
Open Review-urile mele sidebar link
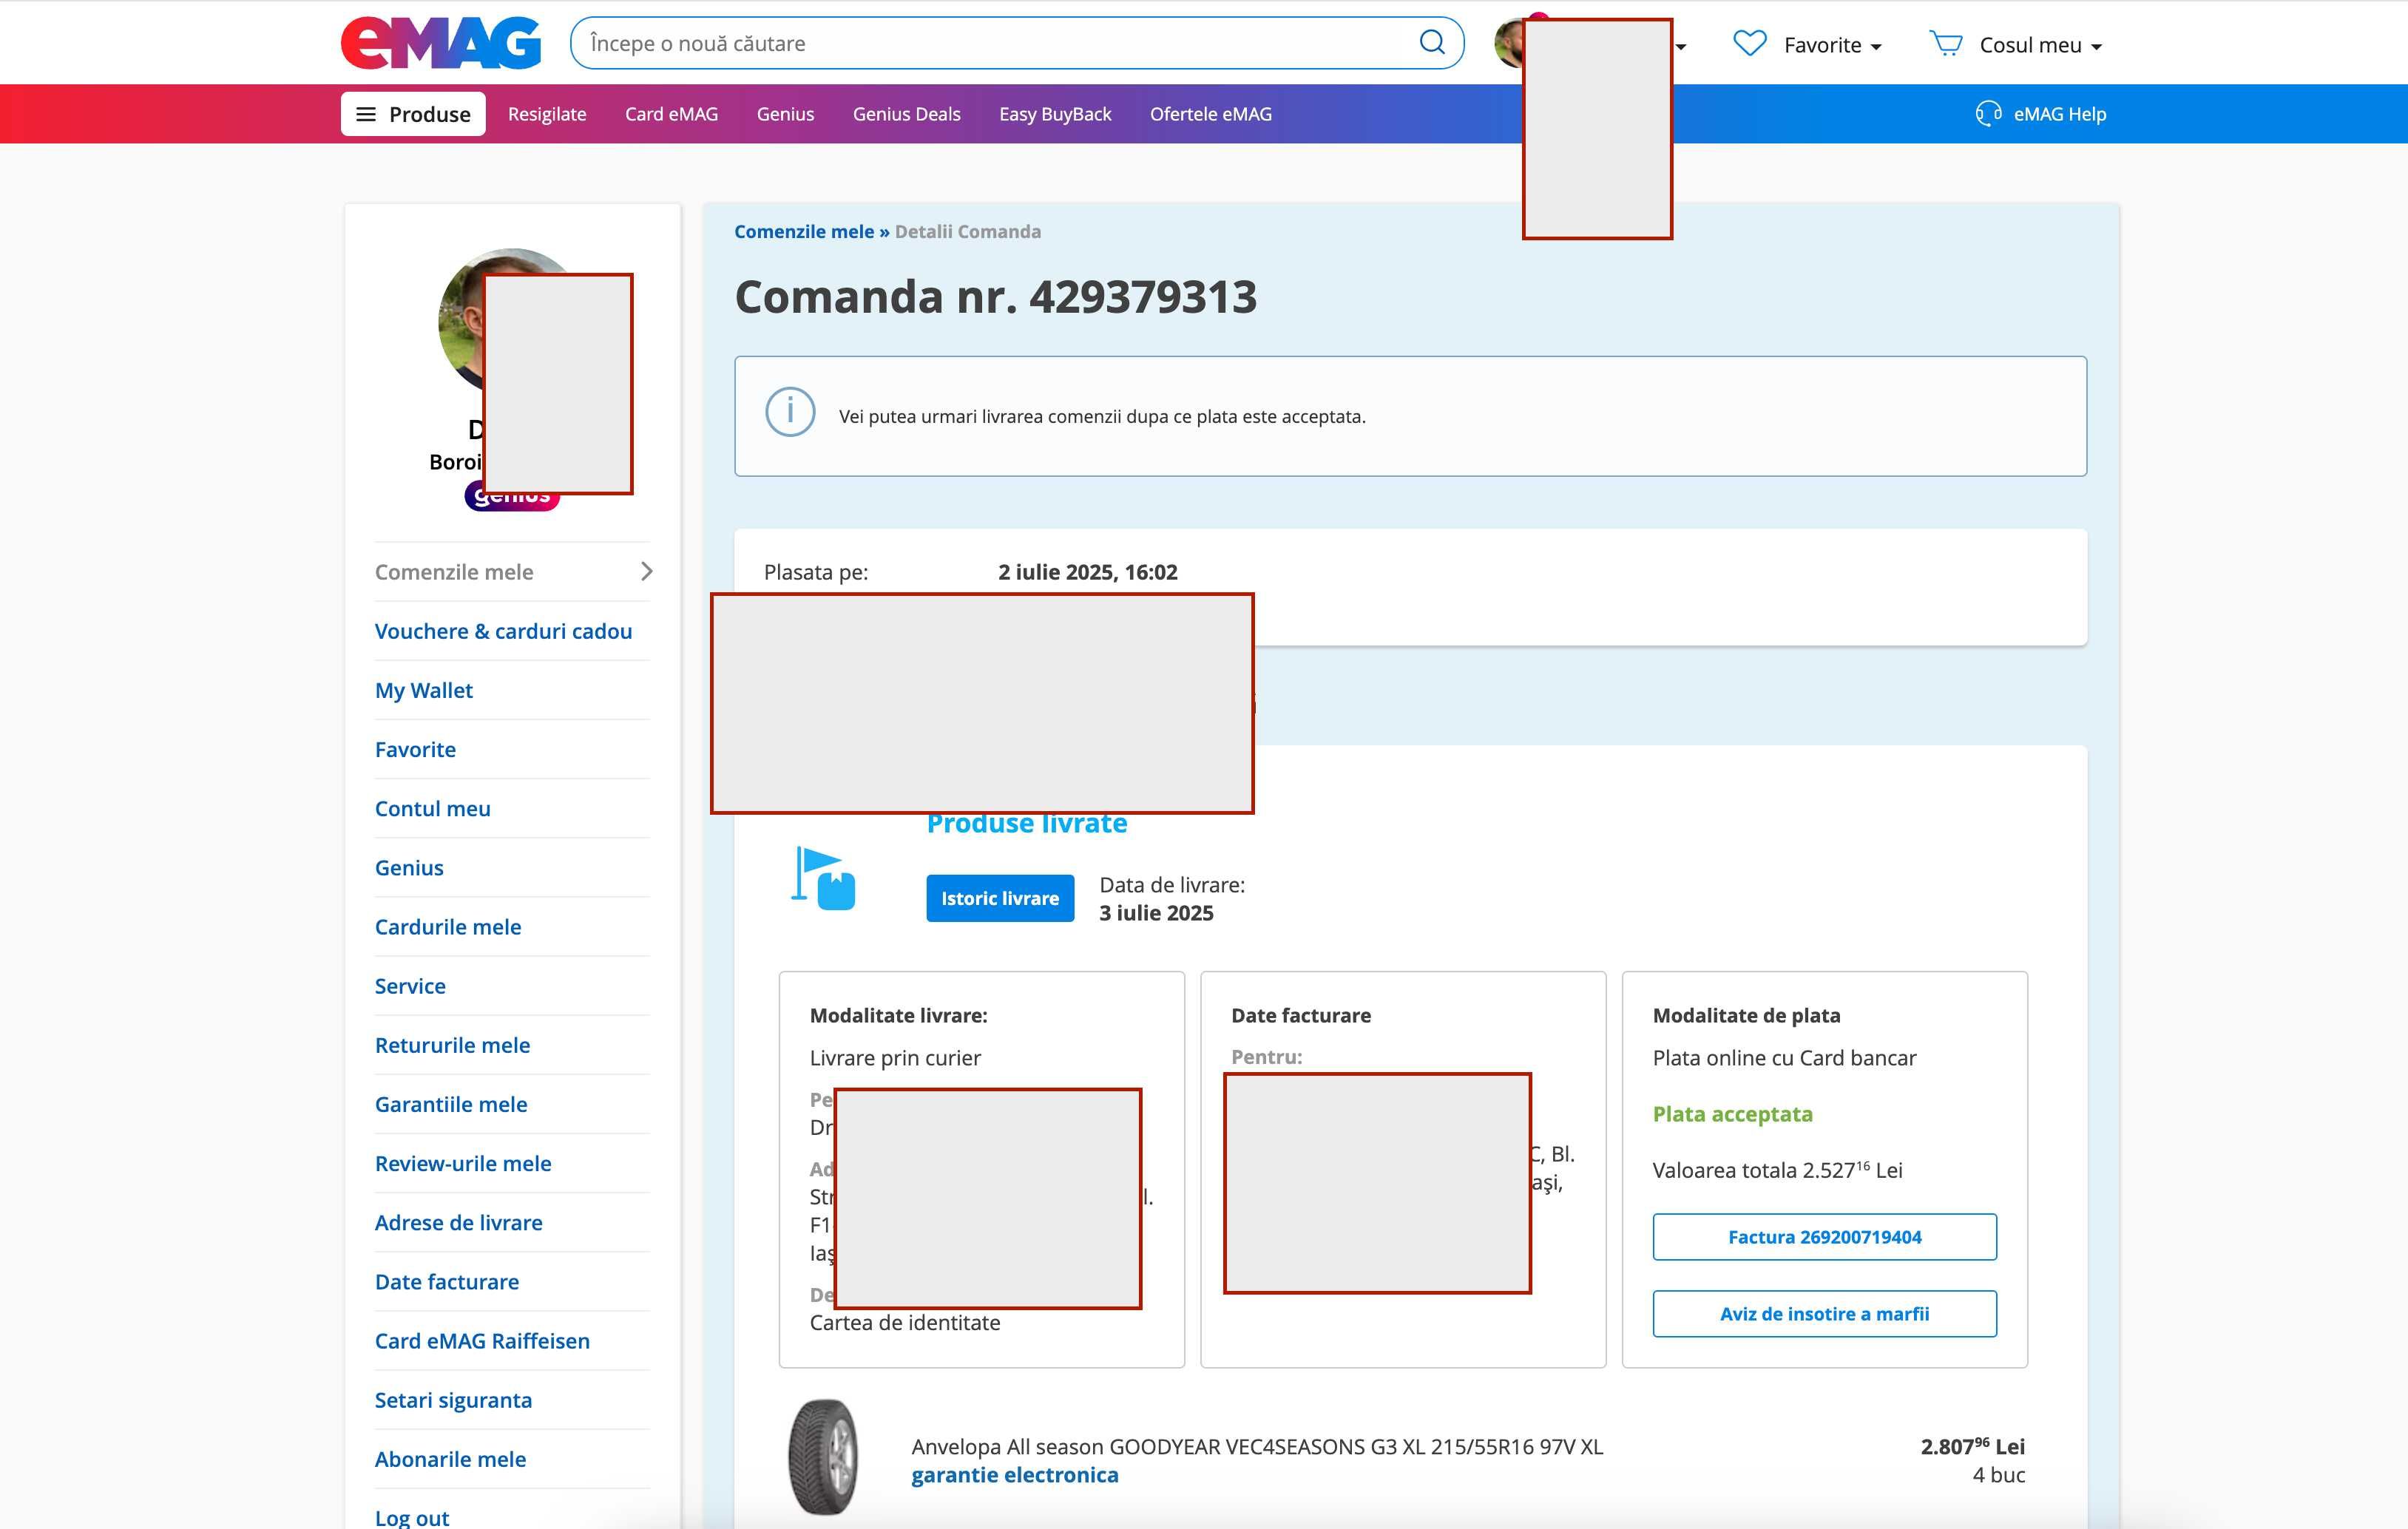[463, 1163]
